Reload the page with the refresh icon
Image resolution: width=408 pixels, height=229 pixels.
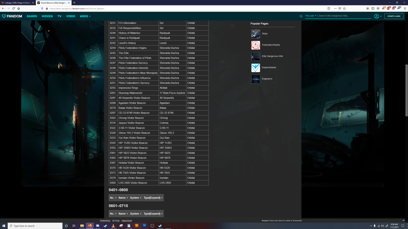pyautogui.click(x=14, y=8)
